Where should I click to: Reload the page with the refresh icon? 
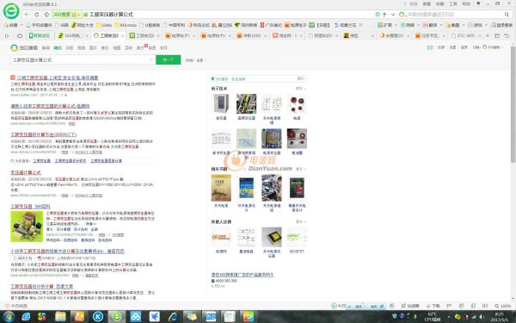click(36, 15)
